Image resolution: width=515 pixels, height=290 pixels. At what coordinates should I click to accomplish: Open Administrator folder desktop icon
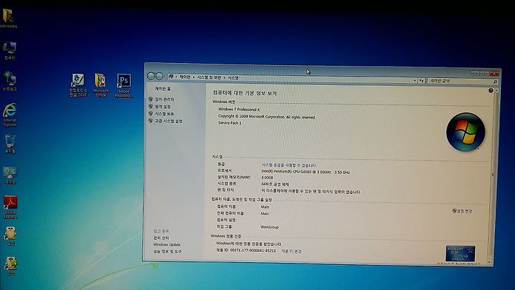[8, 19]
